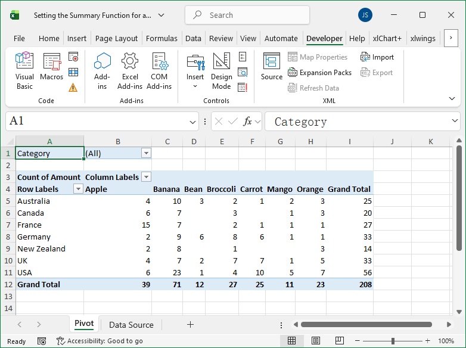Screen dimensions: 466x348
Task: Open the Insert controls dropdown
Action: pyautogui.click(x=195, y=71)
